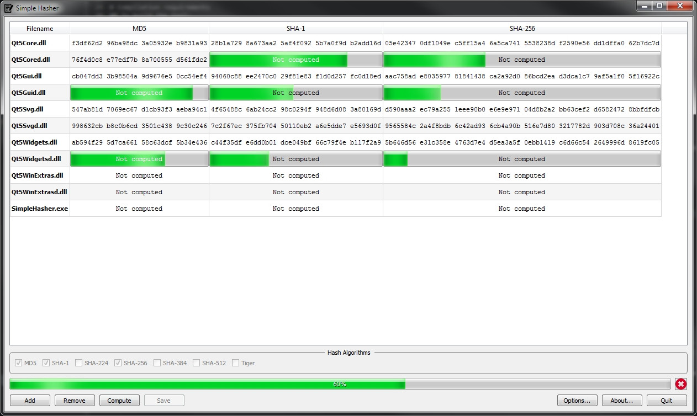Click Qt5Svgd.dll SHA-256 hash 9565584c
Viewport: 697px width, 416px height.
522,126
